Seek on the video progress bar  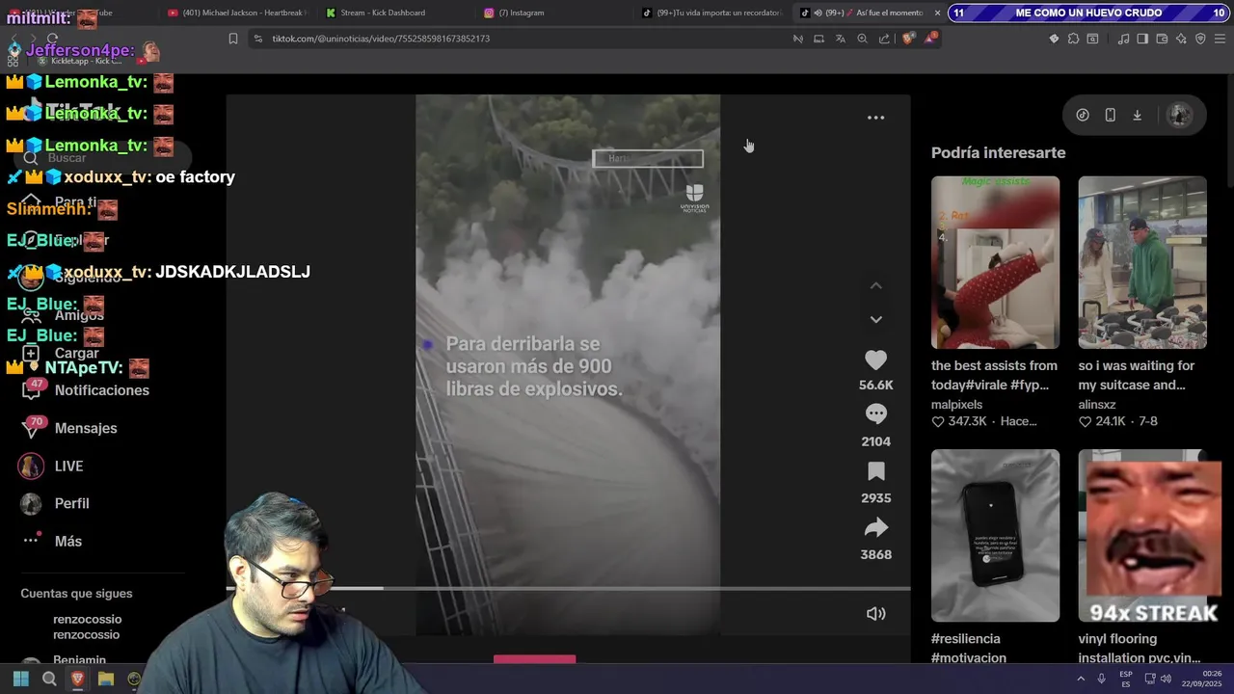(568, 588)
